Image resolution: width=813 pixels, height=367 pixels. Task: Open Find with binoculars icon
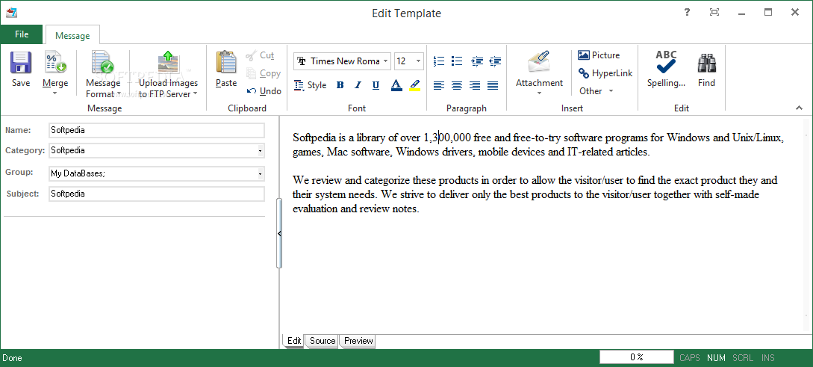pyautogui.click(x=706, y=69)
